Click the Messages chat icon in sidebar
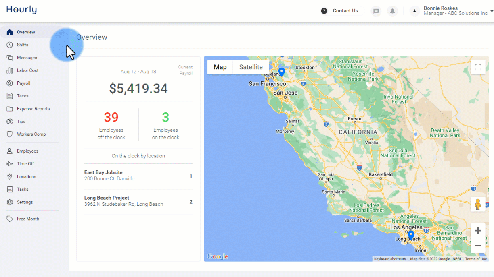This screenshot has height=277, width=494. coord(10,58)
